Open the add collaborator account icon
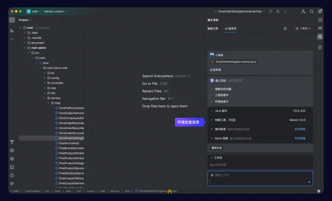 tap(303, 11)
